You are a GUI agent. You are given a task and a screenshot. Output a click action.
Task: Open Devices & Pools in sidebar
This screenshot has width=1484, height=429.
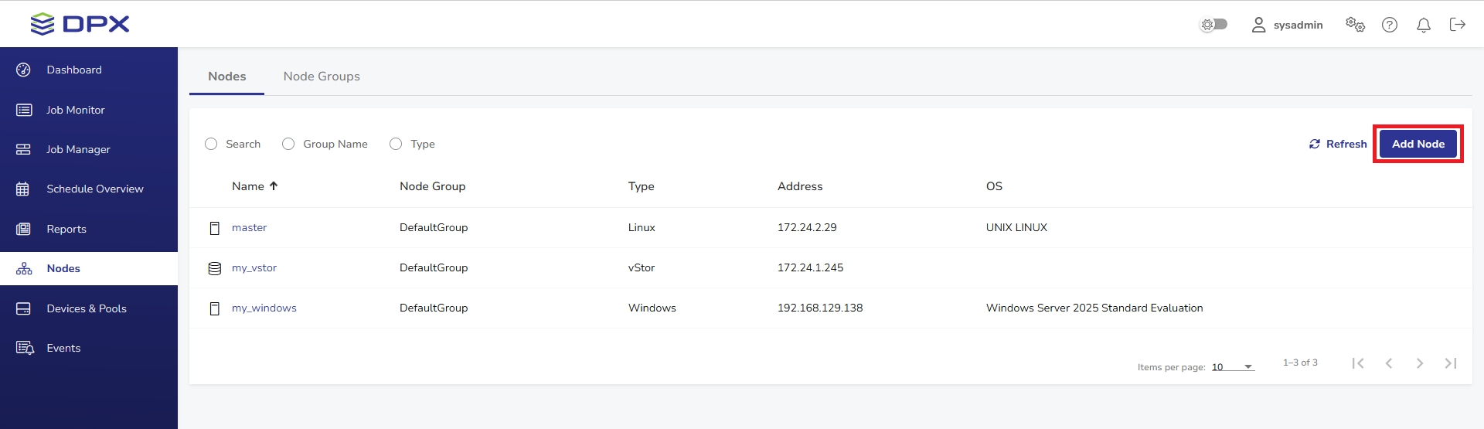click(x=86, y=308)
